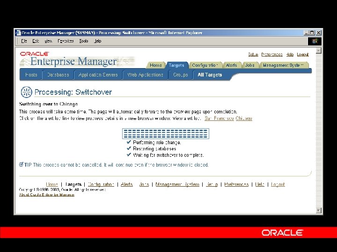This screenshot has width=337, height=252.
Task: Click the Home footer link
Action: point(52,184)
